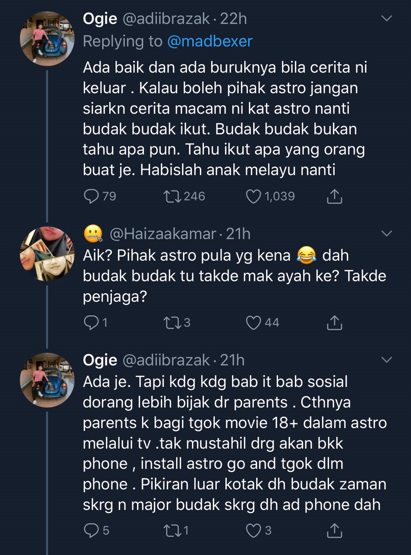Image resolution: width=411 pixels, height=555 pixels.
Task: Tap Ogie's profile picture on first tweet
Action: (47, 39)
